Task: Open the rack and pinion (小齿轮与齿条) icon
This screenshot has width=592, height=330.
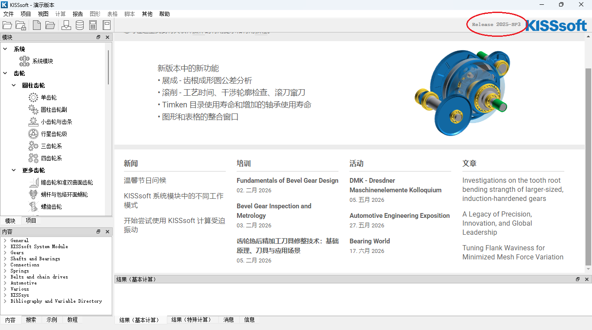Action: point(33,122)
